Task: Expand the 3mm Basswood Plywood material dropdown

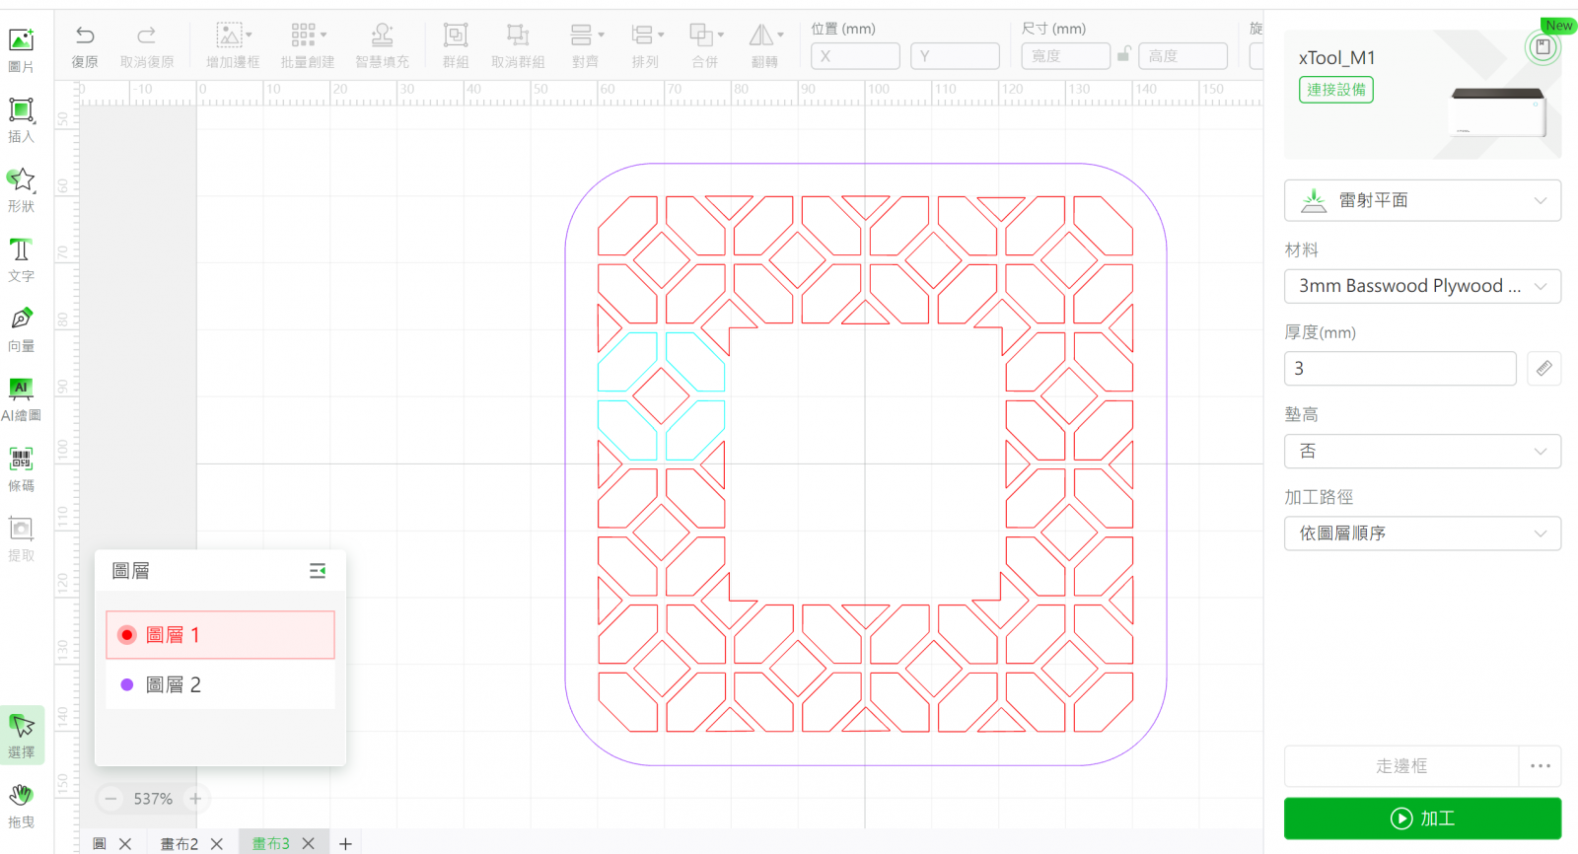Action: (1422, 286)
